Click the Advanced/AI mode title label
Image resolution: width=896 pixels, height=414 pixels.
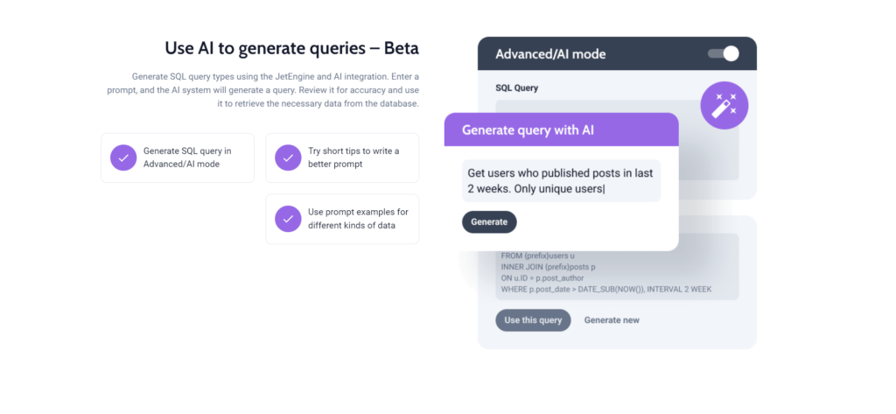point(550,54)
